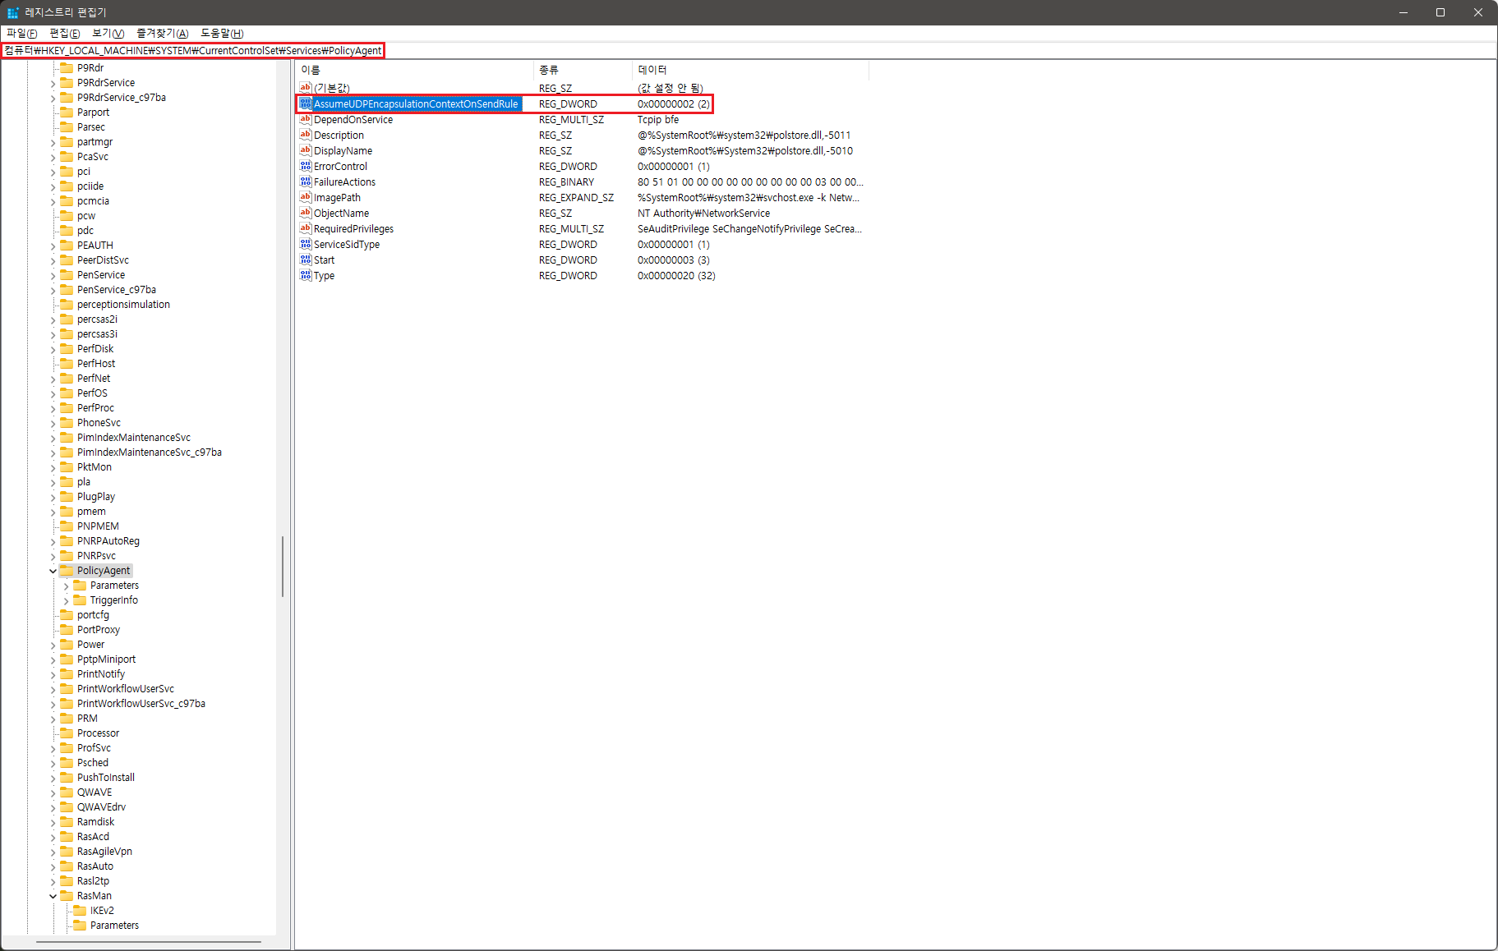The image size is (1498, 951).
Task: Select the RasAgileVpn key
Action: coord(104,851)
